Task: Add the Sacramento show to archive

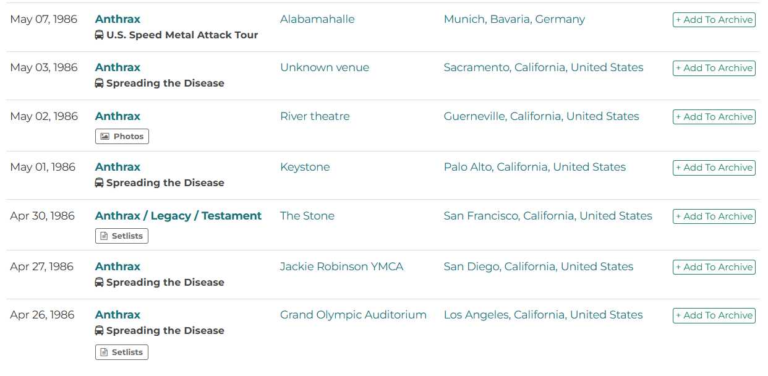Action: [x=714, y=68]
